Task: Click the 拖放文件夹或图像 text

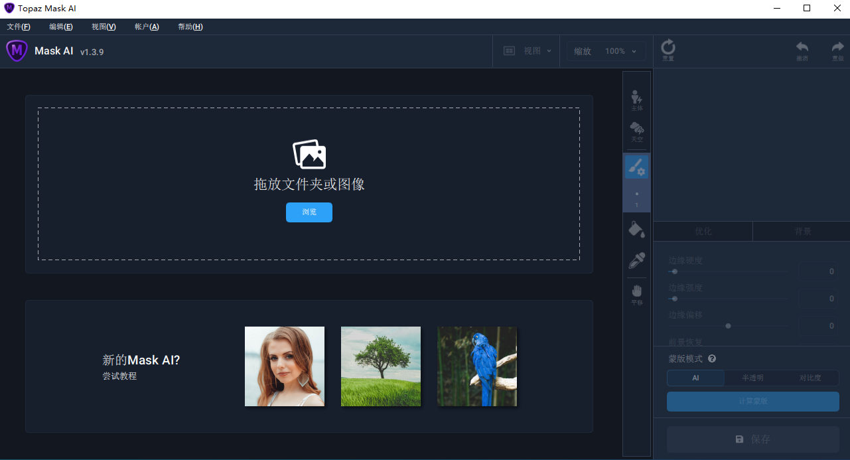Action: point(309,185)
